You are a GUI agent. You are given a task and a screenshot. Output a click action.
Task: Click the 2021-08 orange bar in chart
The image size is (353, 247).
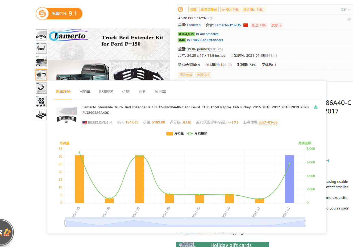click(x=169, y=199)
